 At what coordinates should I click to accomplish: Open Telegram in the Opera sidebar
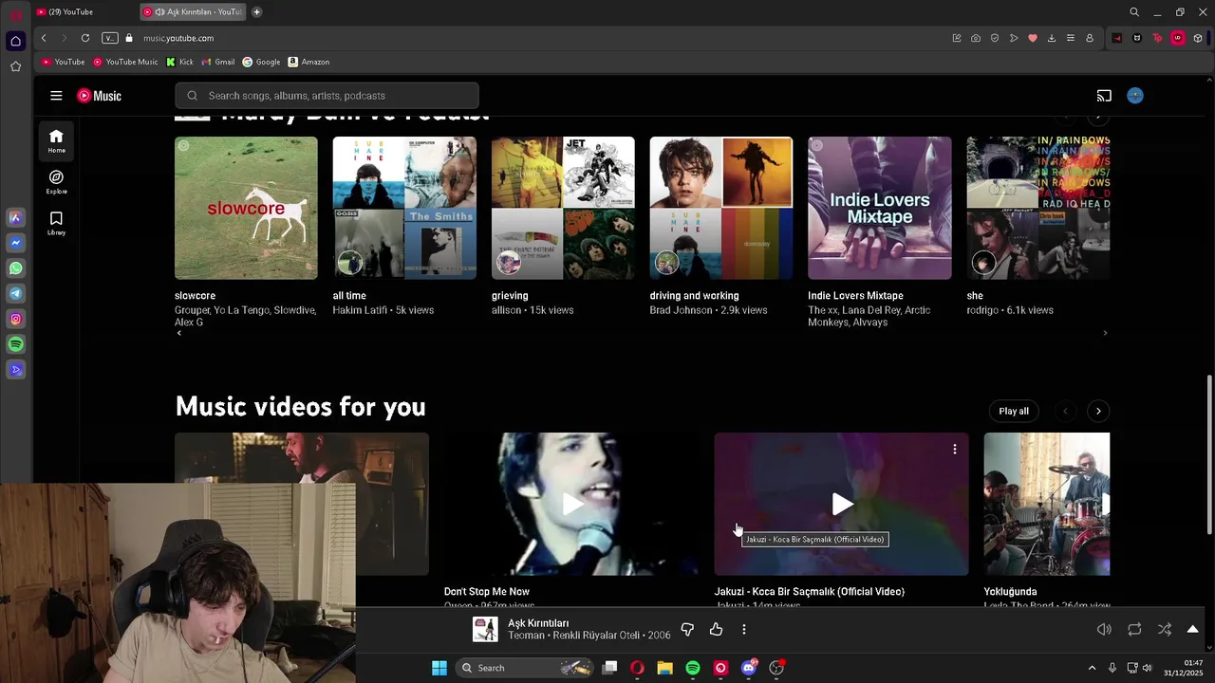tap(15, 294)
